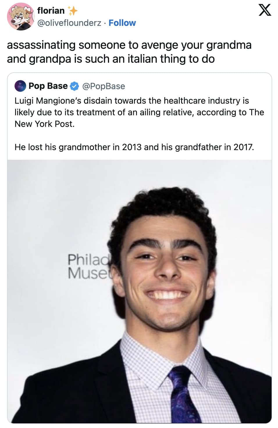Open florian's profile avatar
278x428 pixels.
point(20,17)
